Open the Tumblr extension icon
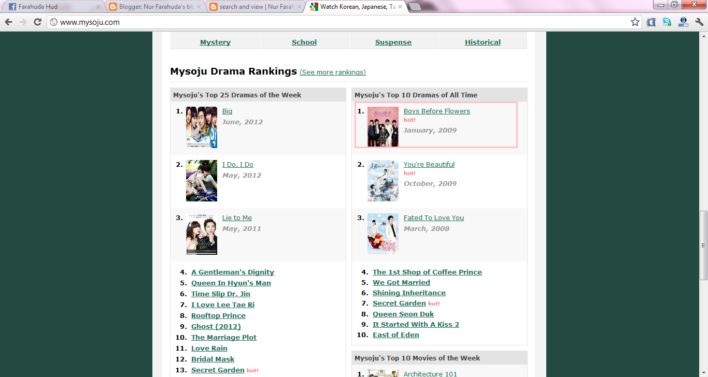708x377 pixels. pyautogui.click(x=652, y=22)
